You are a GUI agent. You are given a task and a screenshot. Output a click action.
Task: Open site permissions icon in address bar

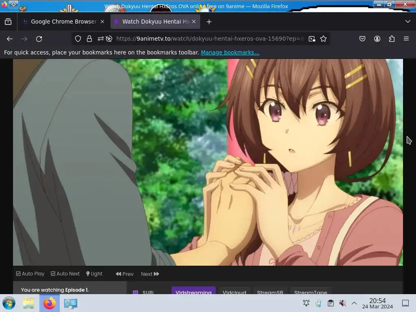pyautogui.click(x=101, y=39)
